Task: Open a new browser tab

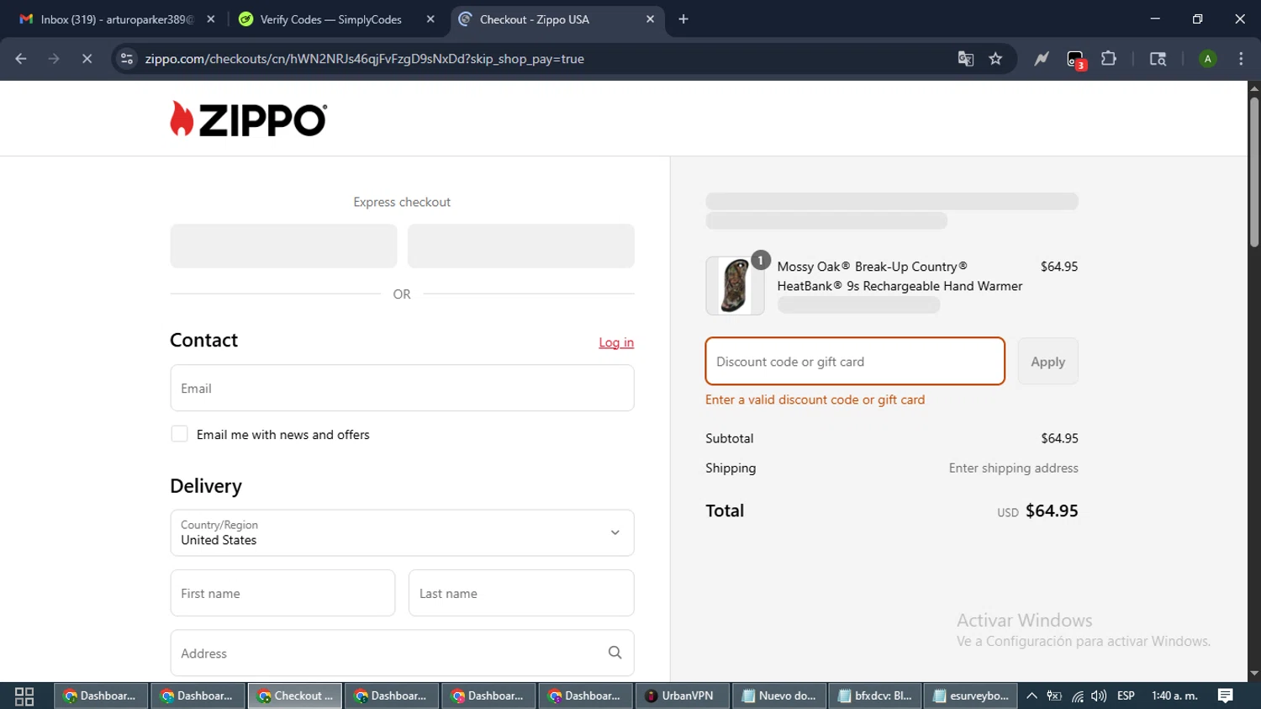Action: [683, 19]
